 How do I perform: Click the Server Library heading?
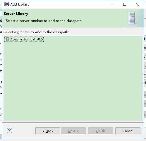pyautogui.click(x=16, y=14)
